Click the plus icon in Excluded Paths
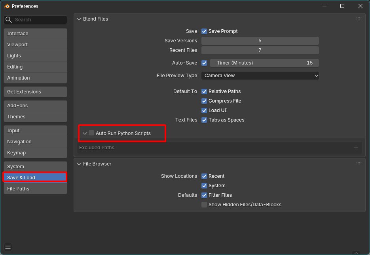Viewport: 370px width, 255px height. [356, 148]
